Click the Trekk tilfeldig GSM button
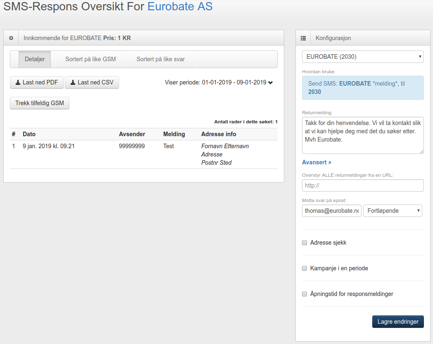Screen dimensions: 433x344 (40, 103)
